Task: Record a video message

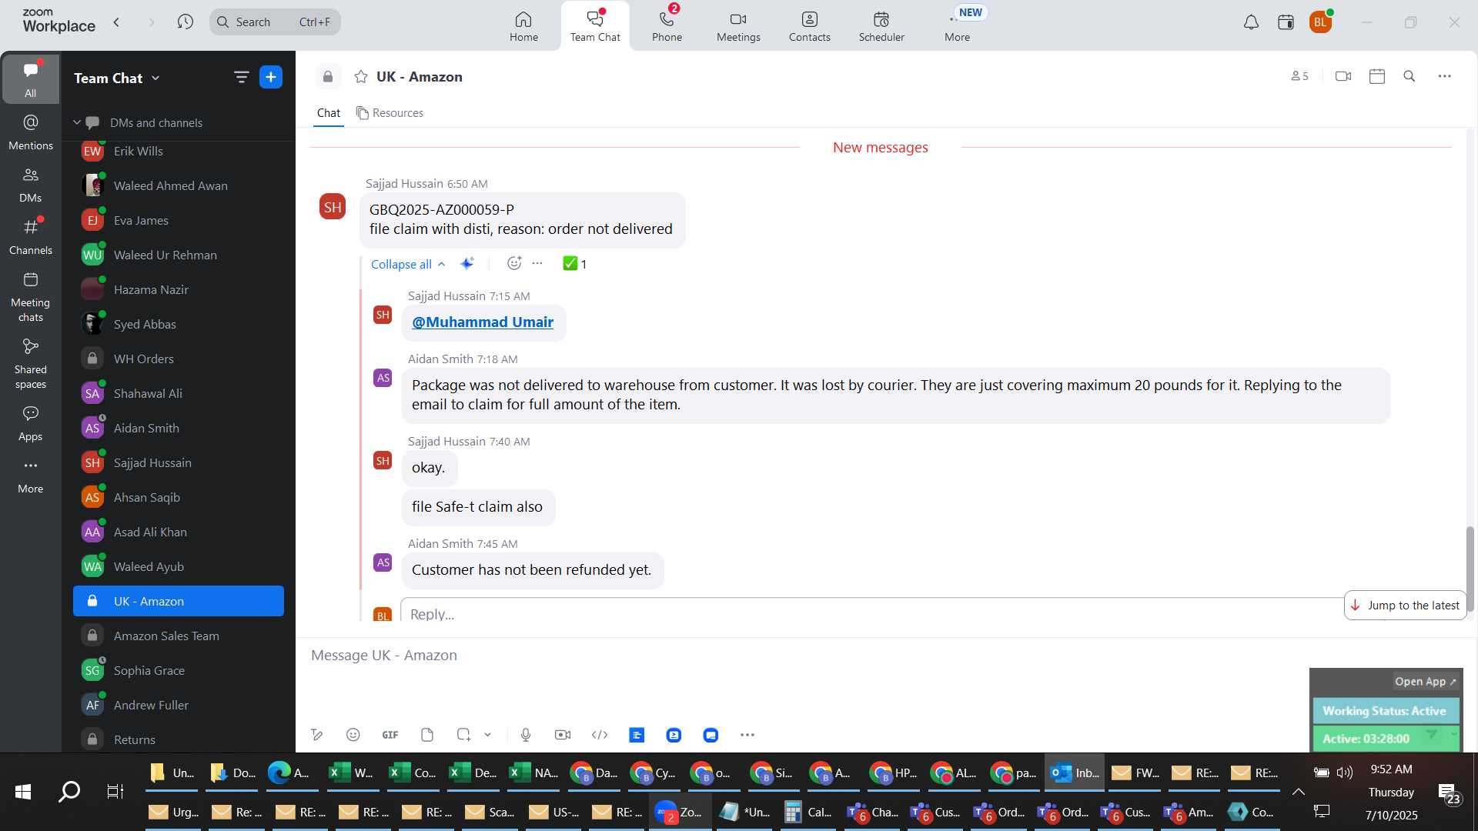Action: pyautogui.click(x=563, y=735)
